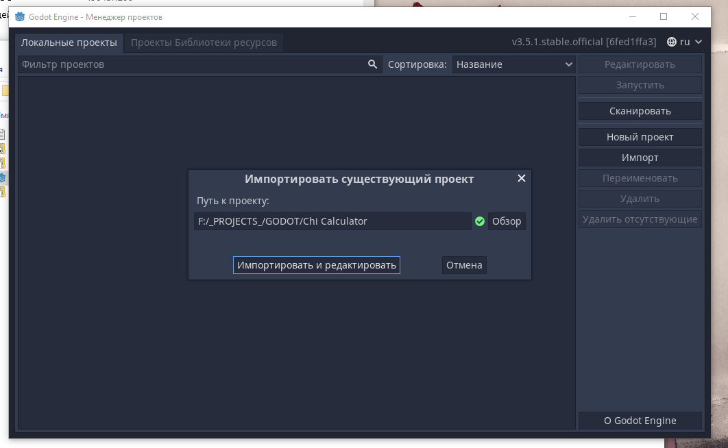The height and width of the screenshot is (448, 728).
Task: Click the Запустить button
Action: (640, 86)
